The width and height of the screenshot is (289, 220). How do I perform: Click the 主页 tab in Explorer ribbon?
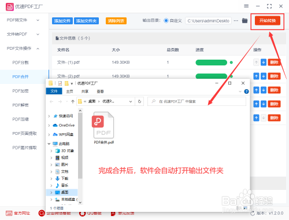(69, 91)
